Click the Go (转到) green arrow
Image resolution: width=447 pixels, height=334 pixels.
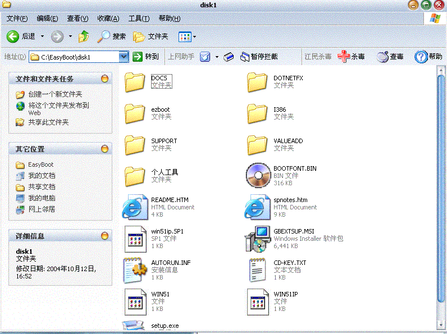[x=138, y=57]
